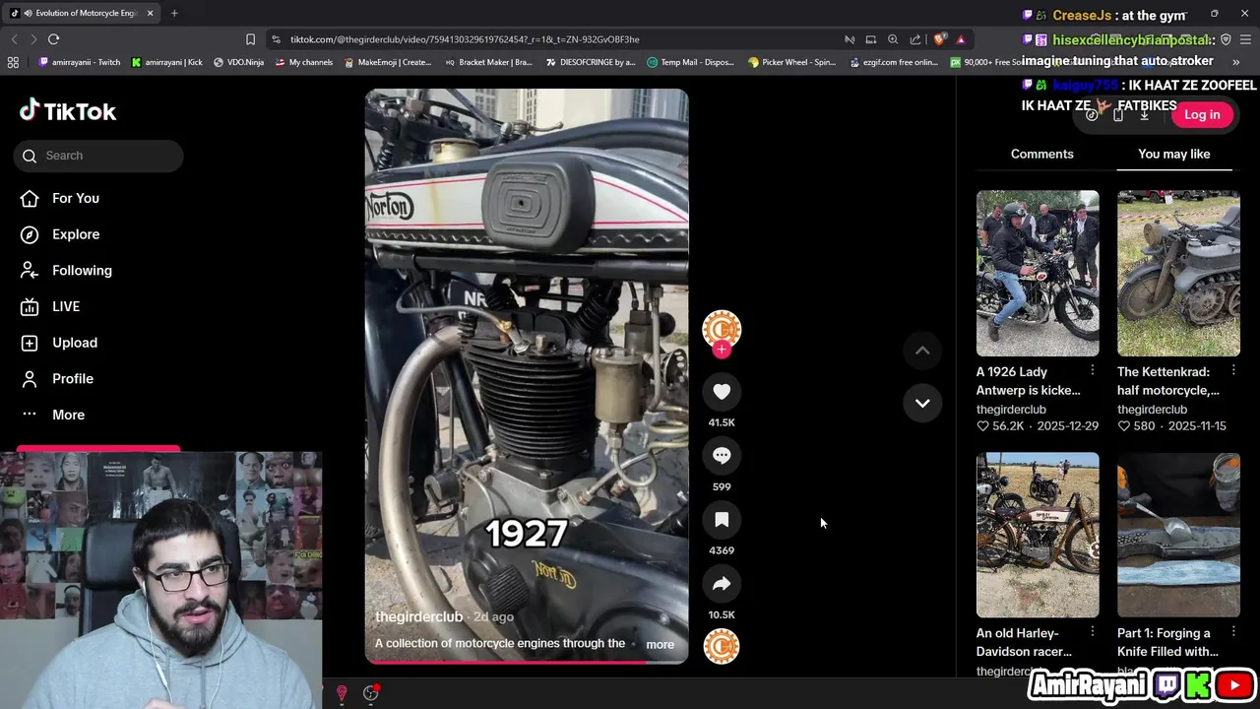1260x709 pixels.
Task: Go to next video with down chevron
Action: tap(922, 403)
